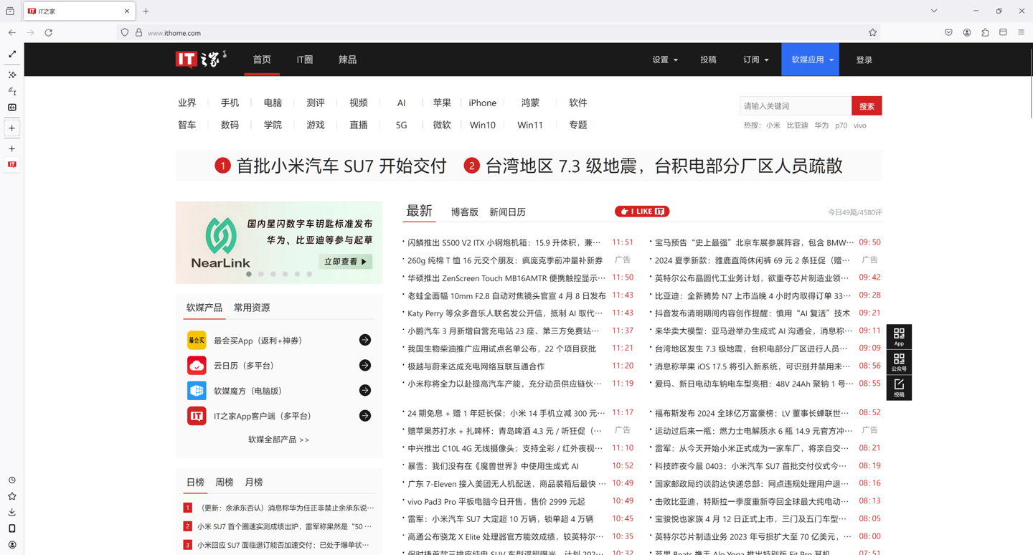
Task: Click the 投稿 floating edit icon
Action: 899,388
